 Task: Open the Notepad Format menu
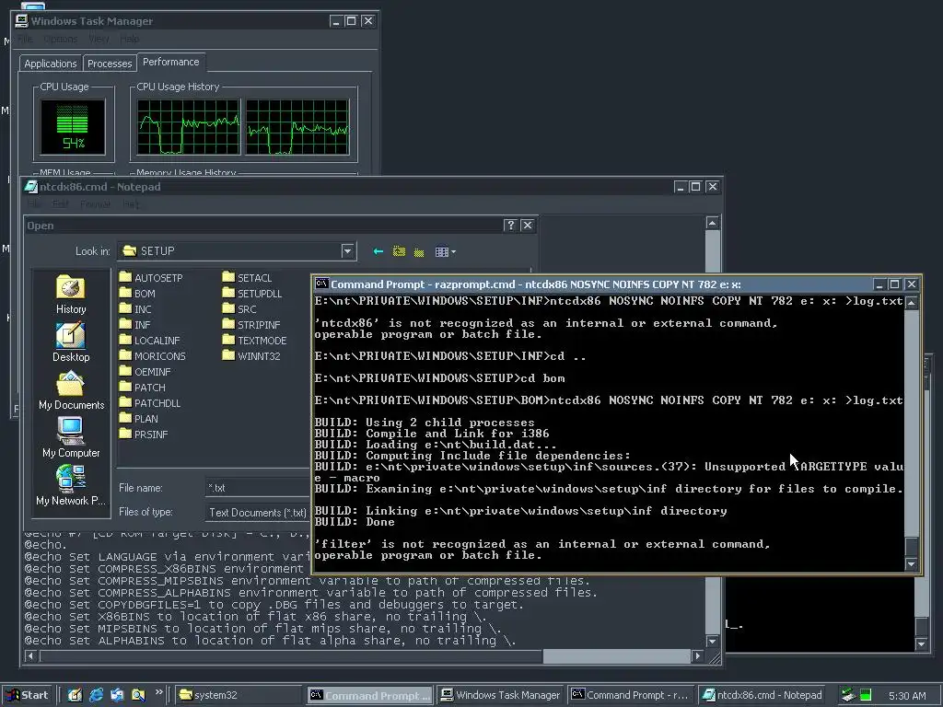(95, 204)
